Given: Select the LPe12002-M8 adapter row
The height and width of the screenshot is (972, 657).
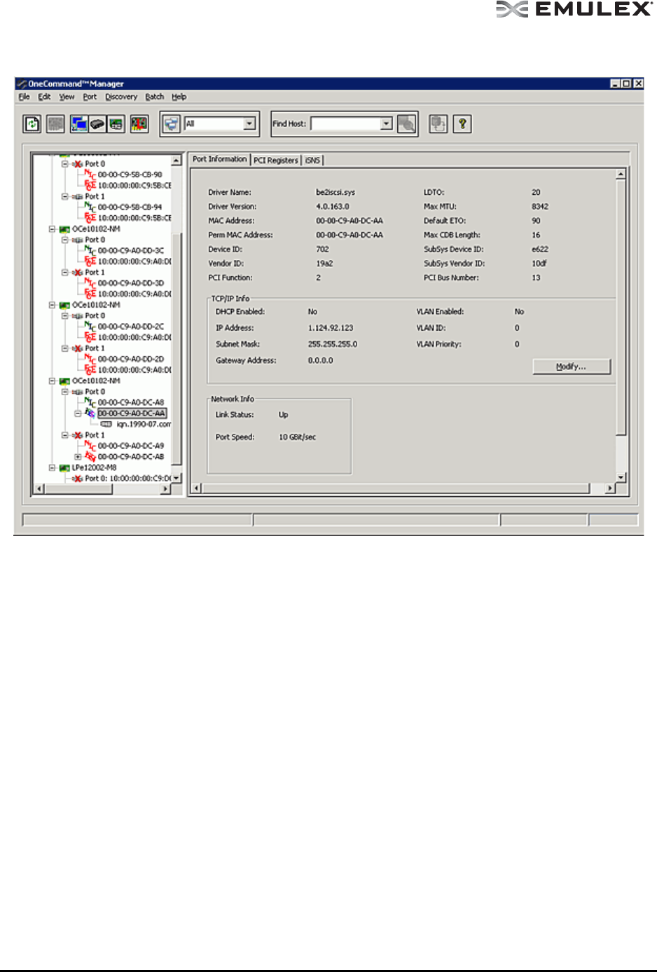Looking at the screenshot, I should pos(94,467).
